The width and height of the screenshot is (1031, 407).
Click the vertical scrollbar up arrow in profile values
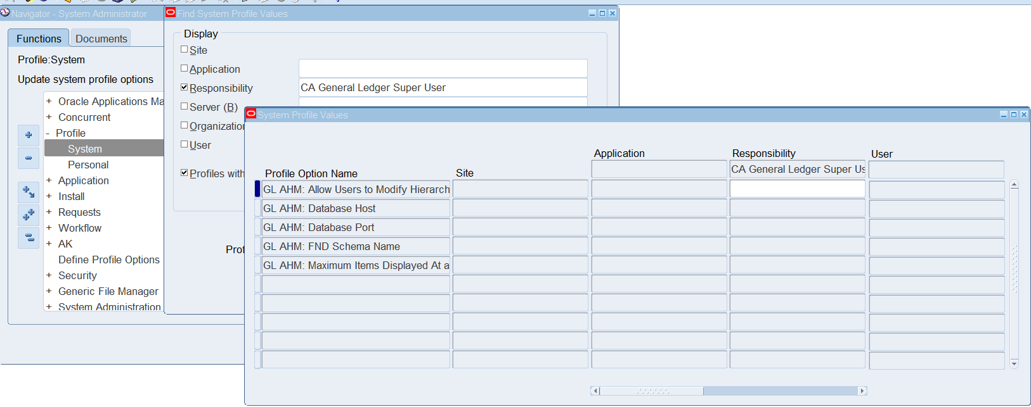pyautogui.click(x=1015, y=185)
